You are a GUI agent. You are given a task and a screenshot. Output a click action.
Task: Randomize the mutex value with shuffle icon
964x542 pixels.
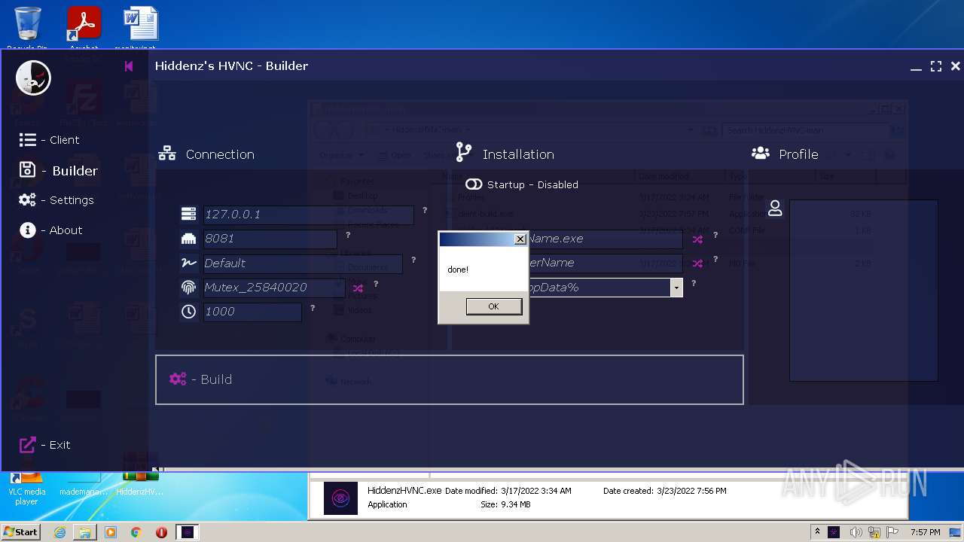358,288
